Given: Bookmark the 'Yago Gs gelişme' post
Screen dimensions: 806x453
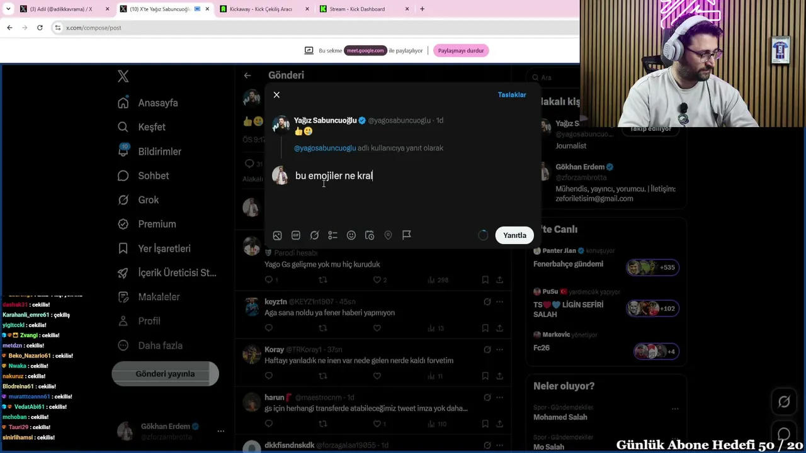Looking at the screenshot, I should coord(485,280).
